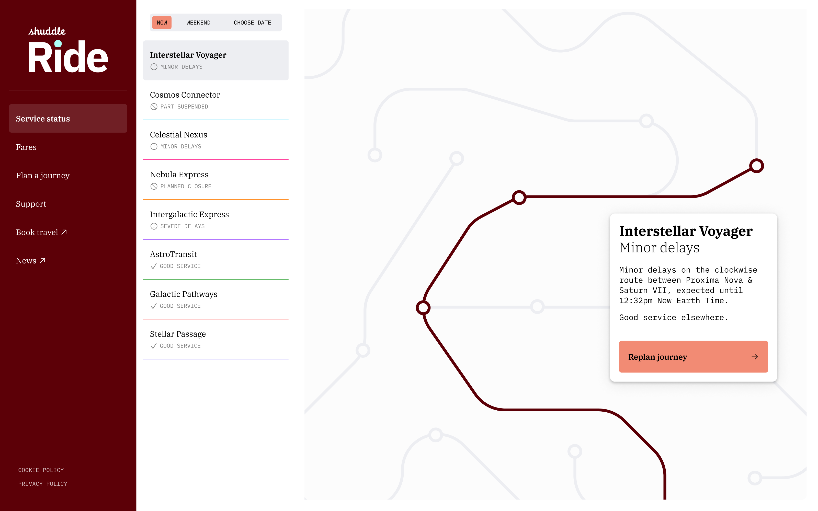Click the external link arrow beside Book travel
Viewport: 818px width, 511px height.
[64, 232]
